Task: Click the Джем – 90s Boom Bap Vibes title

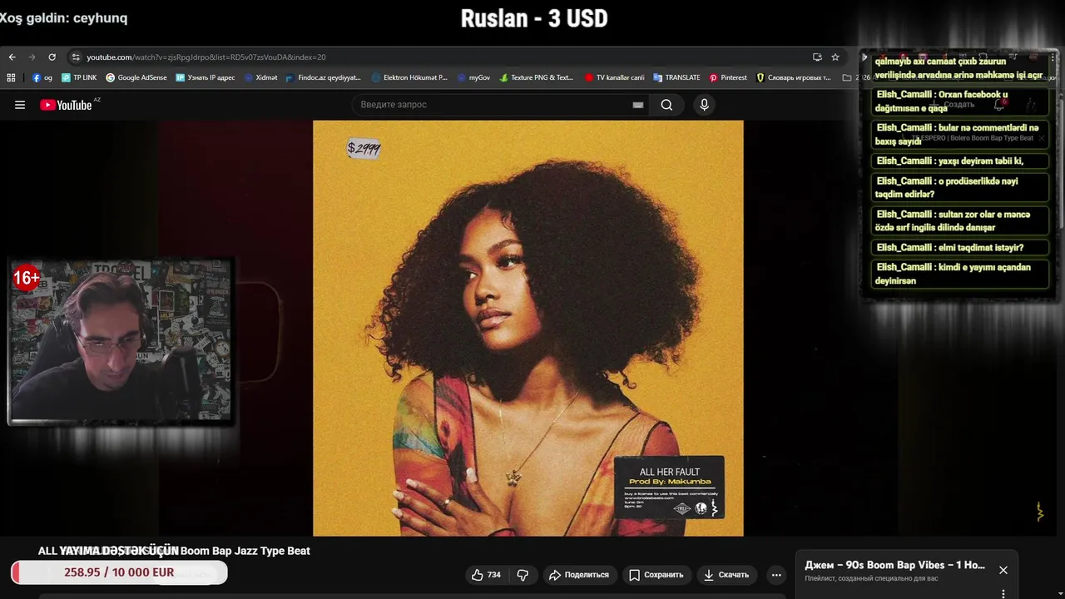Action: click(894, 565)
